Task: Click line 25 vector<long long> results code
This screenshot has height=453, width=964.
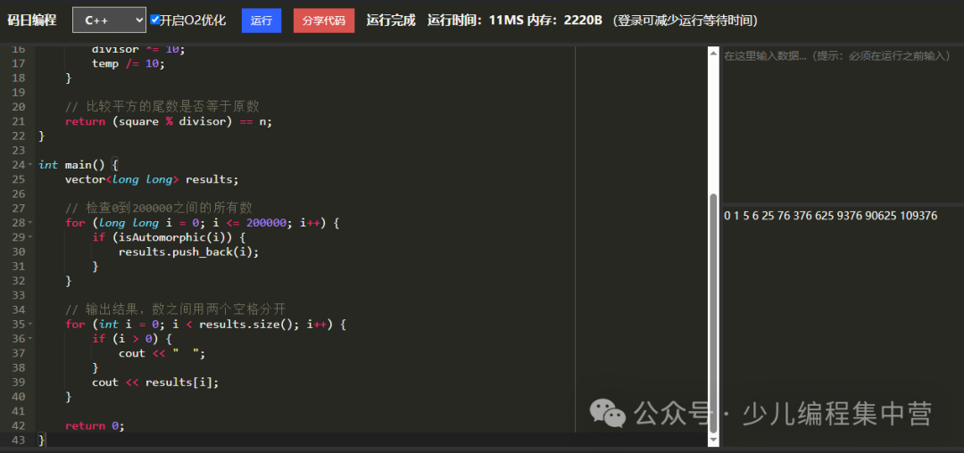Action: (151, 179)
